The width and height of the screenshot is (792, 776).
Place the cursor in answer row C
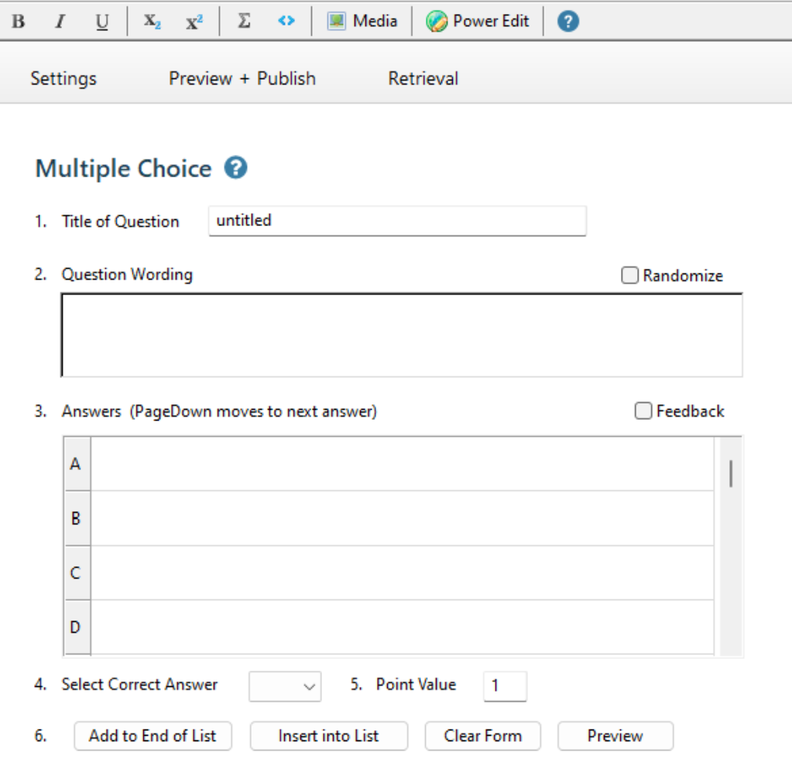click(403, 573)
